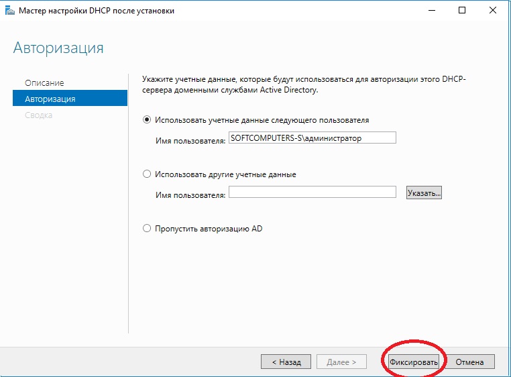Close the wizard with the X button
511x377 pixels.
[494, 11]
